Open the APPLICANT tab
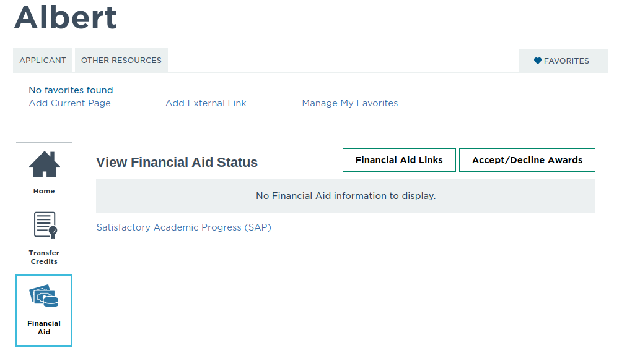 [43, 61]
